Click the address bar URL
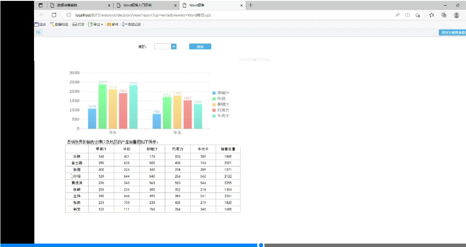Image resolution: width=466 pixels, height=247 pixels. pyautogui.click(x=143, y=15)
